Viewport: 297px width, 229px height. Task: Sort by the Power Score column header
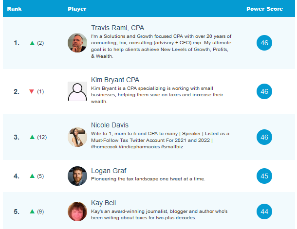pyautogui.click(x=264, y=9)
